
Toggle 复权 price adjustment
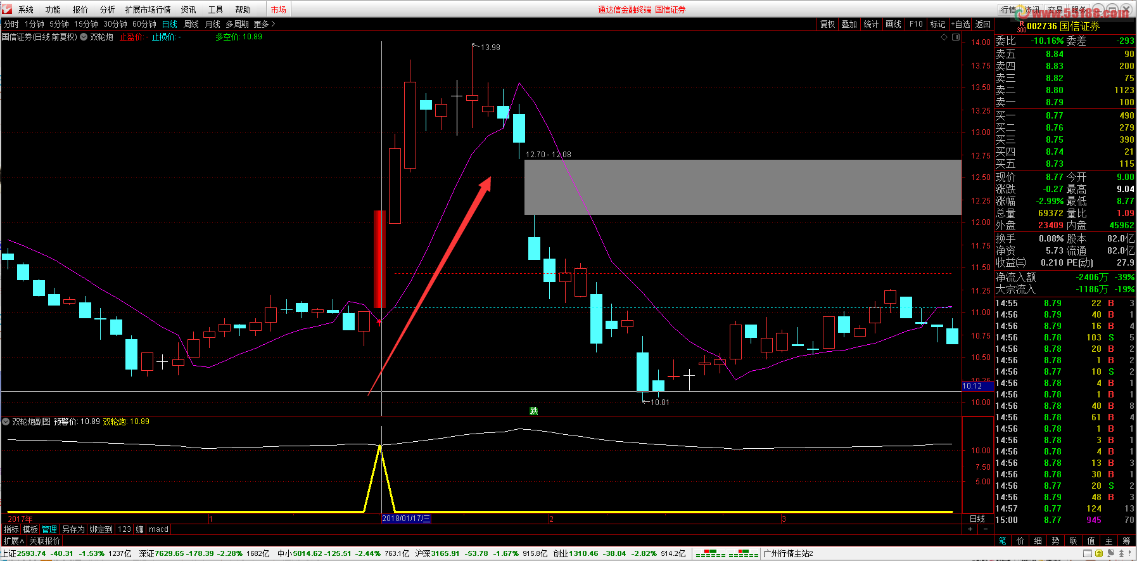(x=827, y=24)
